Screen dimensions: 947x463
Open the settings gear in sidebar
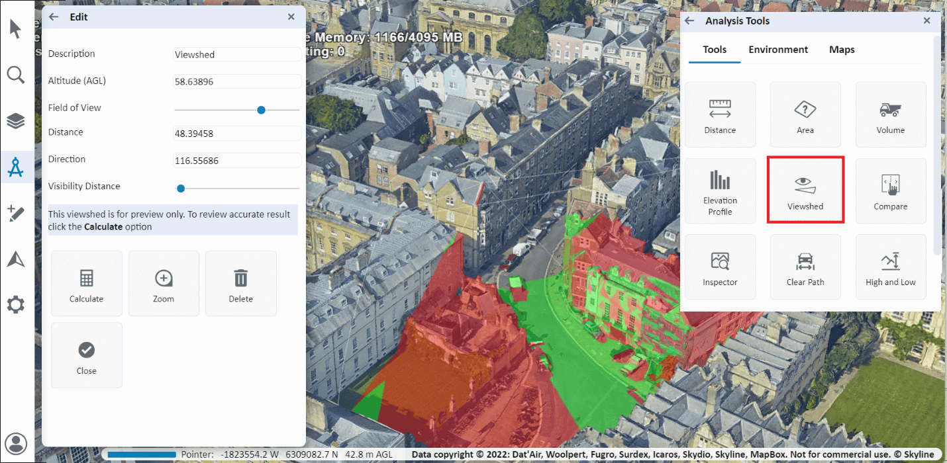[x=16, y=305]
